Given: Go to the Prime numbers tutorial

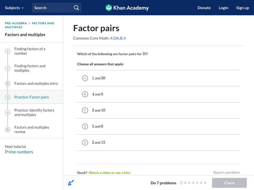Looking at the screenshot, I should pos(19,152).
